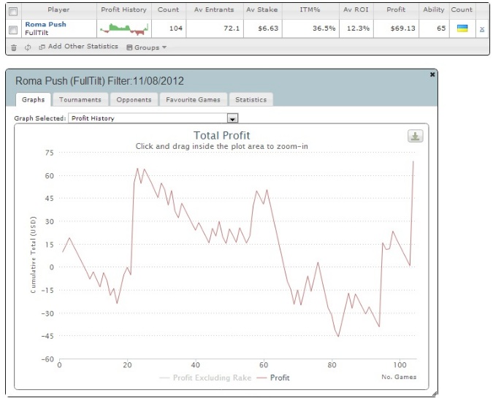Click the 12.3% Av ROI cell
The height and width of the screenshot is (398, 493).
click(356, 28)
